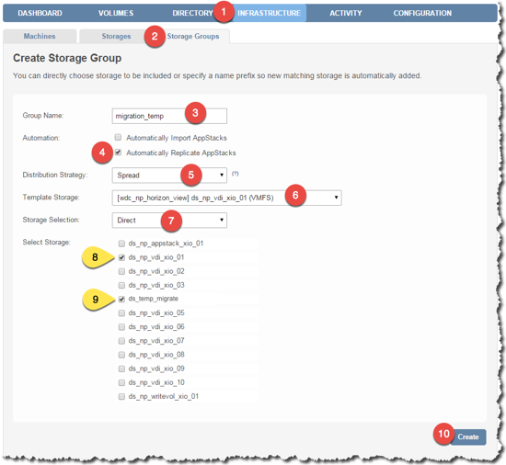
Task: Open the Template Storage dropdown
Action: 226,198
